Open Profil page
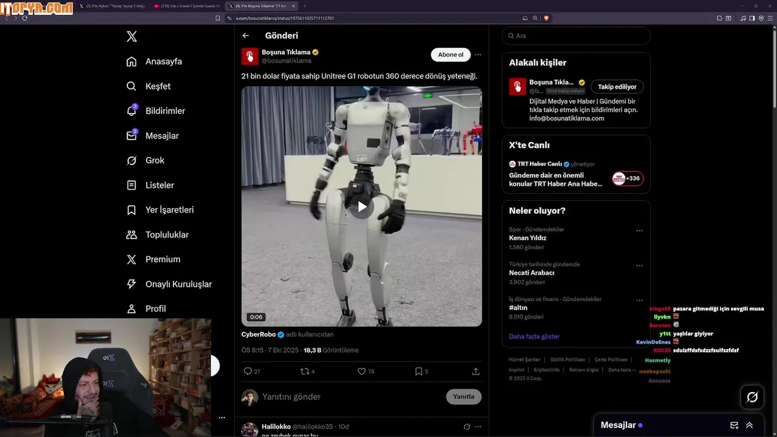The width and height of the screenshot is (777, 437). [x=146, y=309]
